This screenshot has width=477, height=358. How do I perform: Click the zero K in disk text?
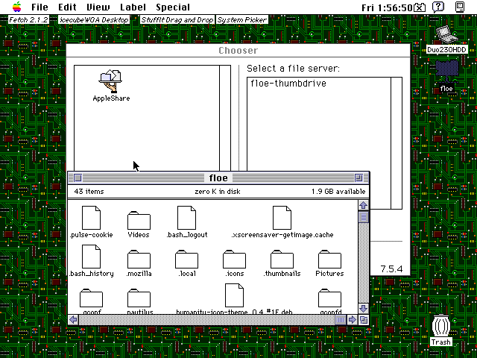click(x=218, y=192)
